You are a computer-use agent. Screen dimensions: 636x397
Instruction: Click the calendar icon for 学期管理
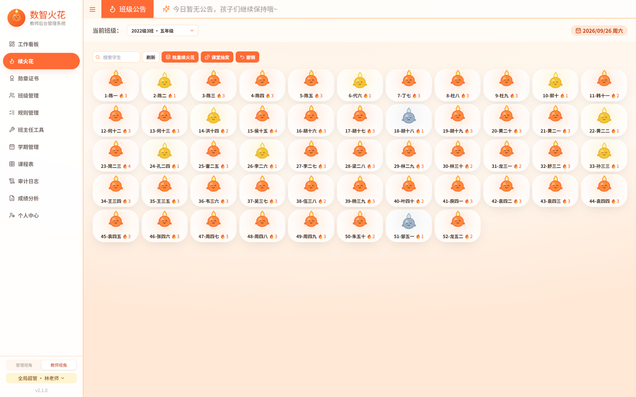click(x=12, y=146)
